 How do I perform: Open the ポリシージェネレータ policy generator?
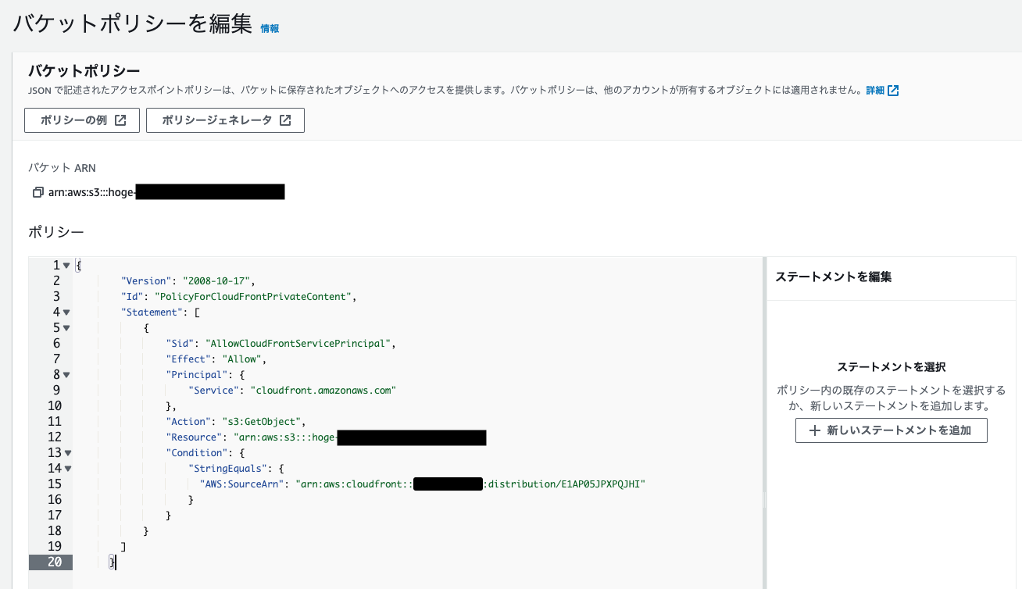pyautogui.click(x=225, y=120)
